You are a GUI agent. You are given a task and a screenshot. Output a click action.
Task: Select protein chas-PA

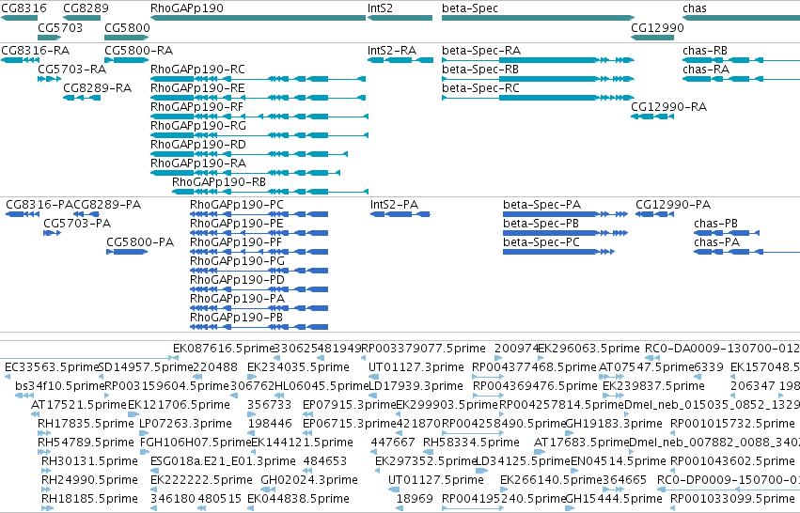(747, 252)
